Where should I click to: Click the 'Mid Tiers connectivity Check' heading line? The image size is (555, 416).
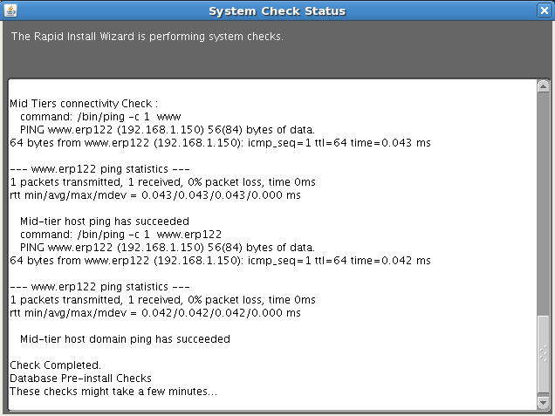point(84,102)
